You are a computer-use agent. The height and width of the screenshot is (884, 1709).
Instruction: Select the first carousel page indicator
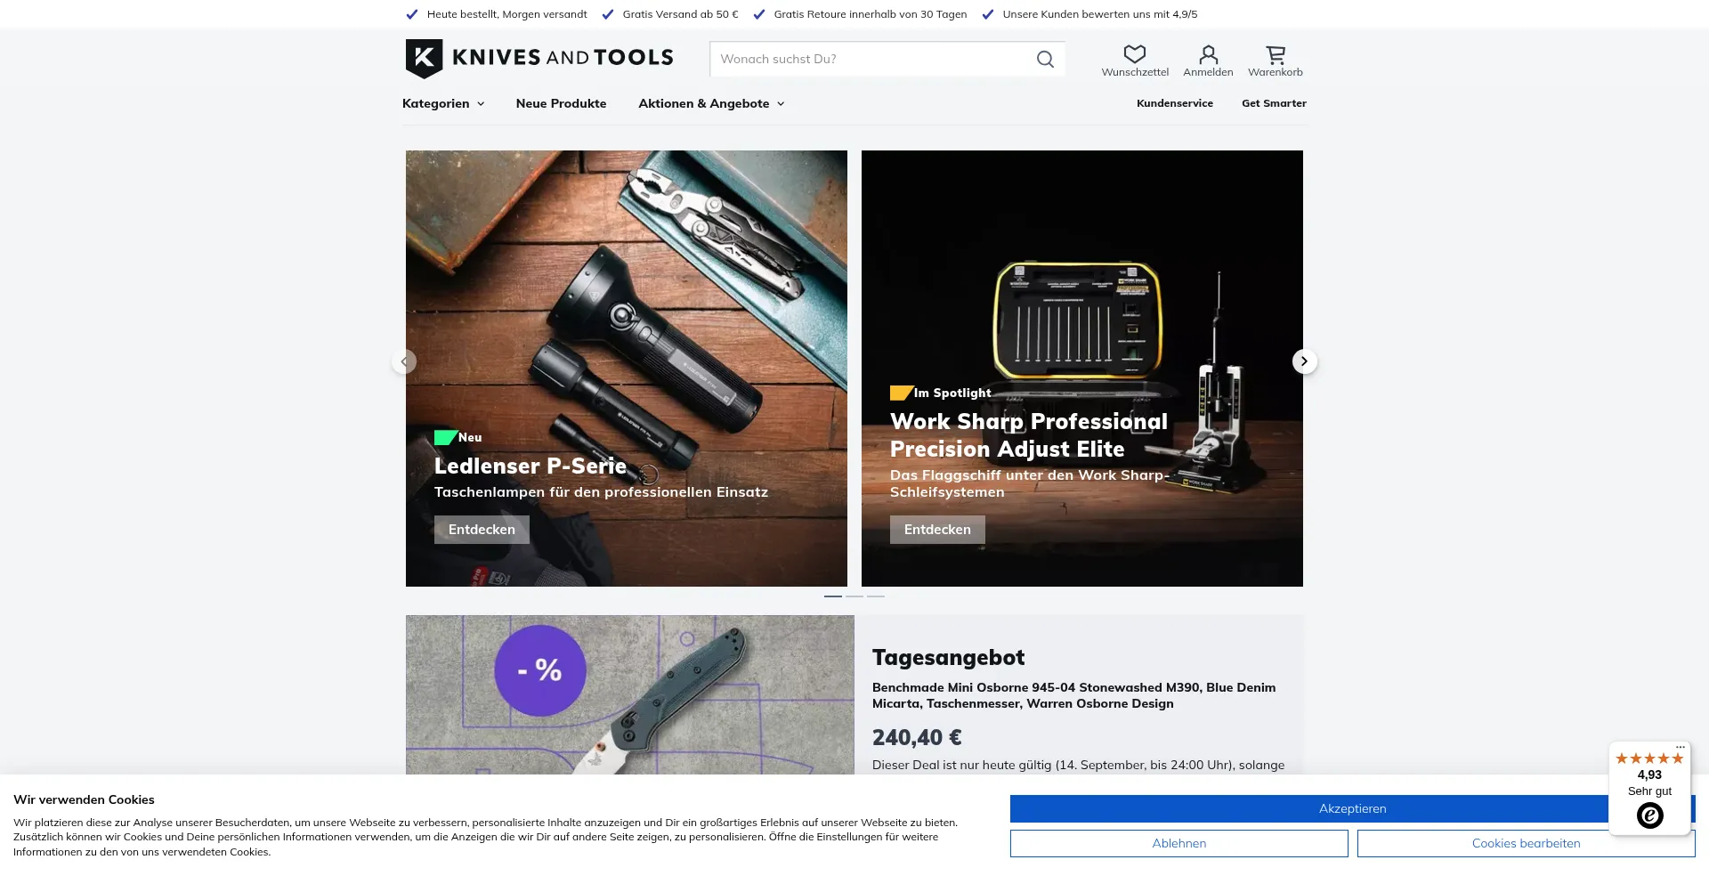(x=833, y=596)
